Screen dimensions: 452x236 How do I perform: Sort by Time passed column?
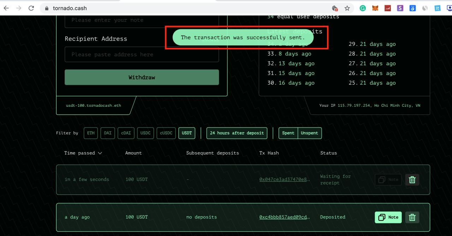click(x=83, y=153)
